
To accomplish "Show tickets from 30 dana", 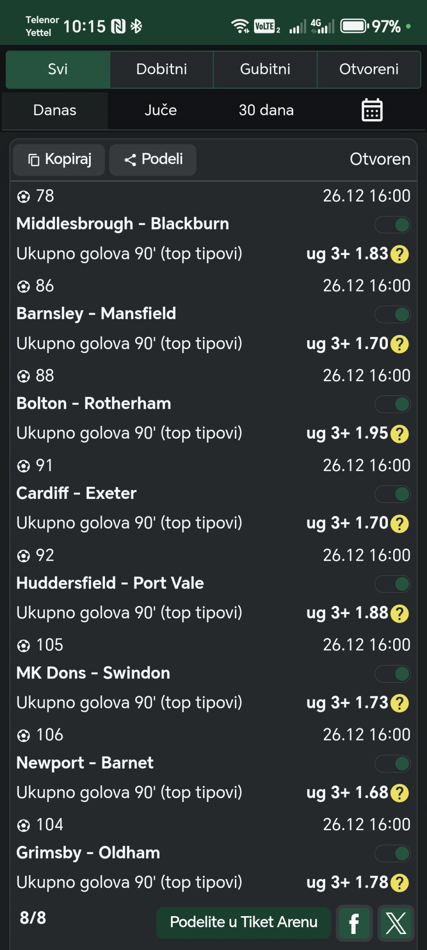I will click(x=266, y=110).
